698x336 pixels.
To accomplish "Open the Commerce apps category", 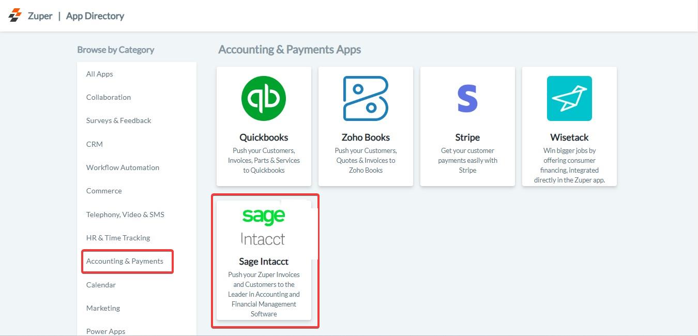I will (x=104, y=190).
